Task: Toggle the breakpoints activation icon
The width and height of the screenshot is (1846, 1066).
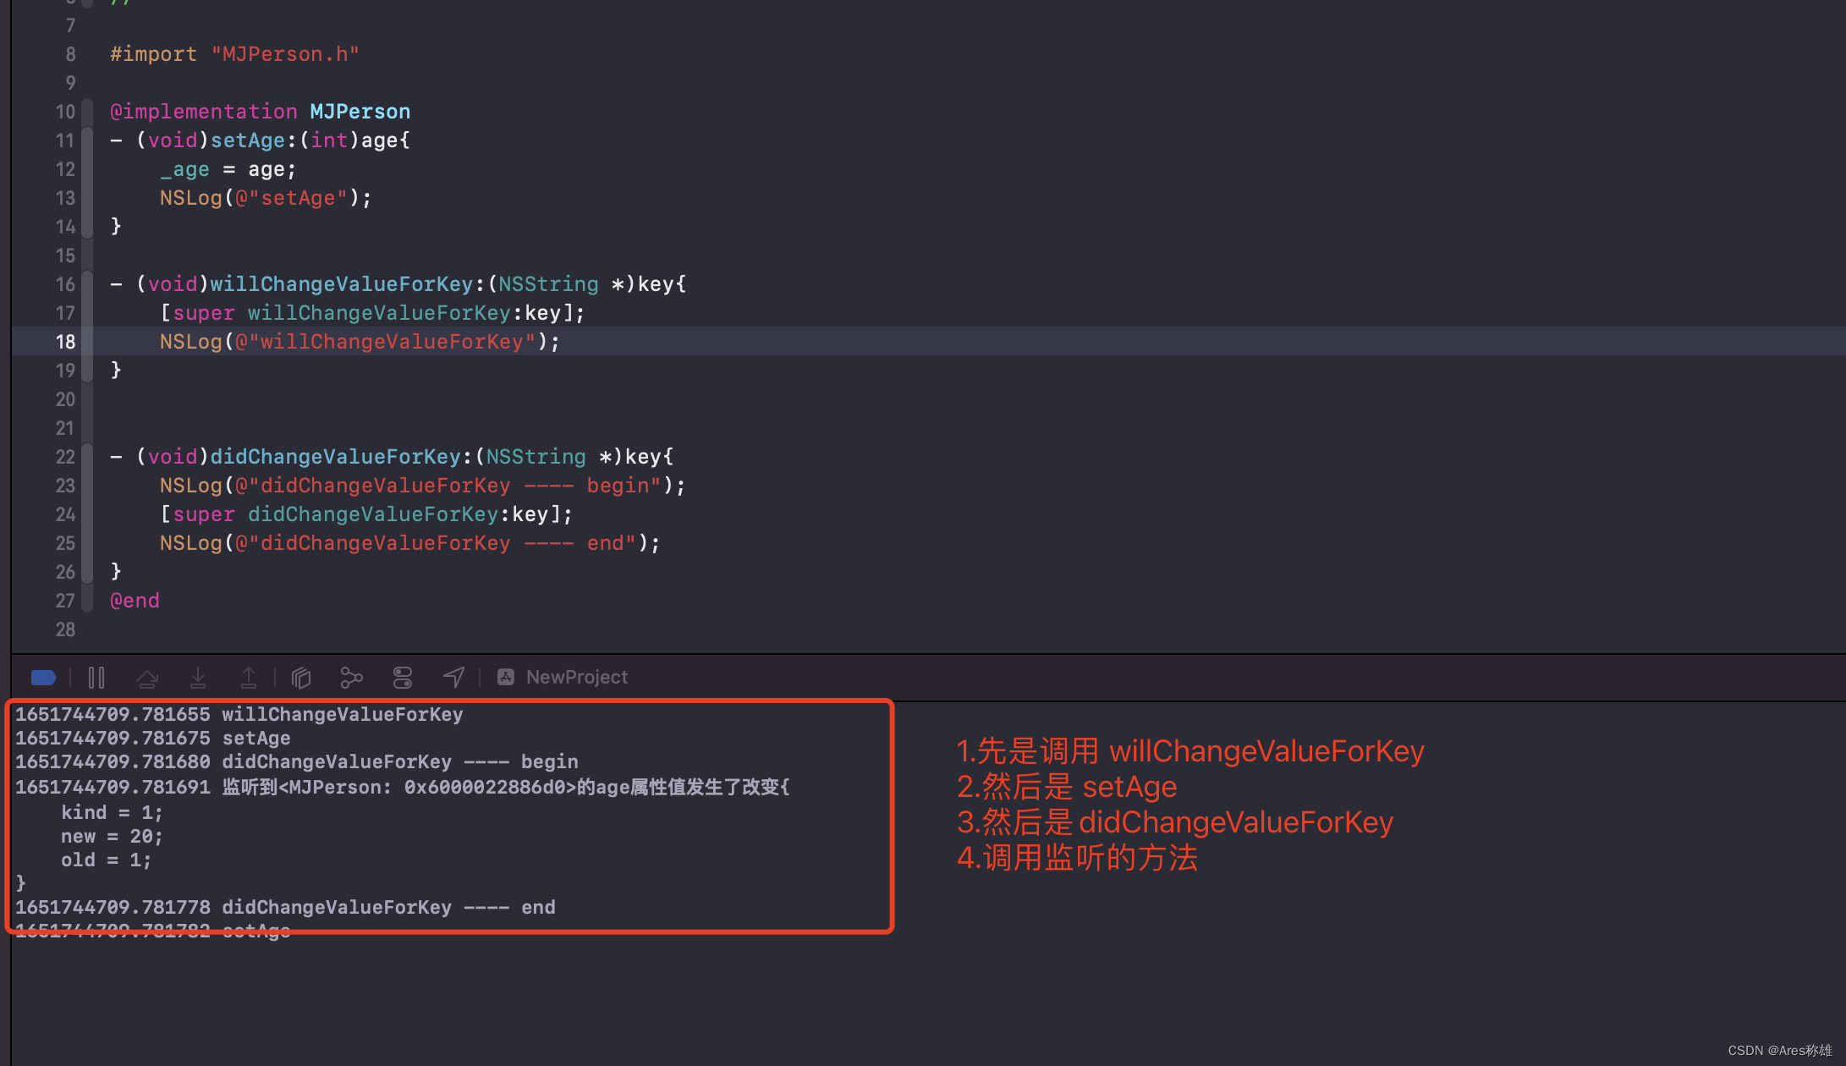Action: pos(43,678)
